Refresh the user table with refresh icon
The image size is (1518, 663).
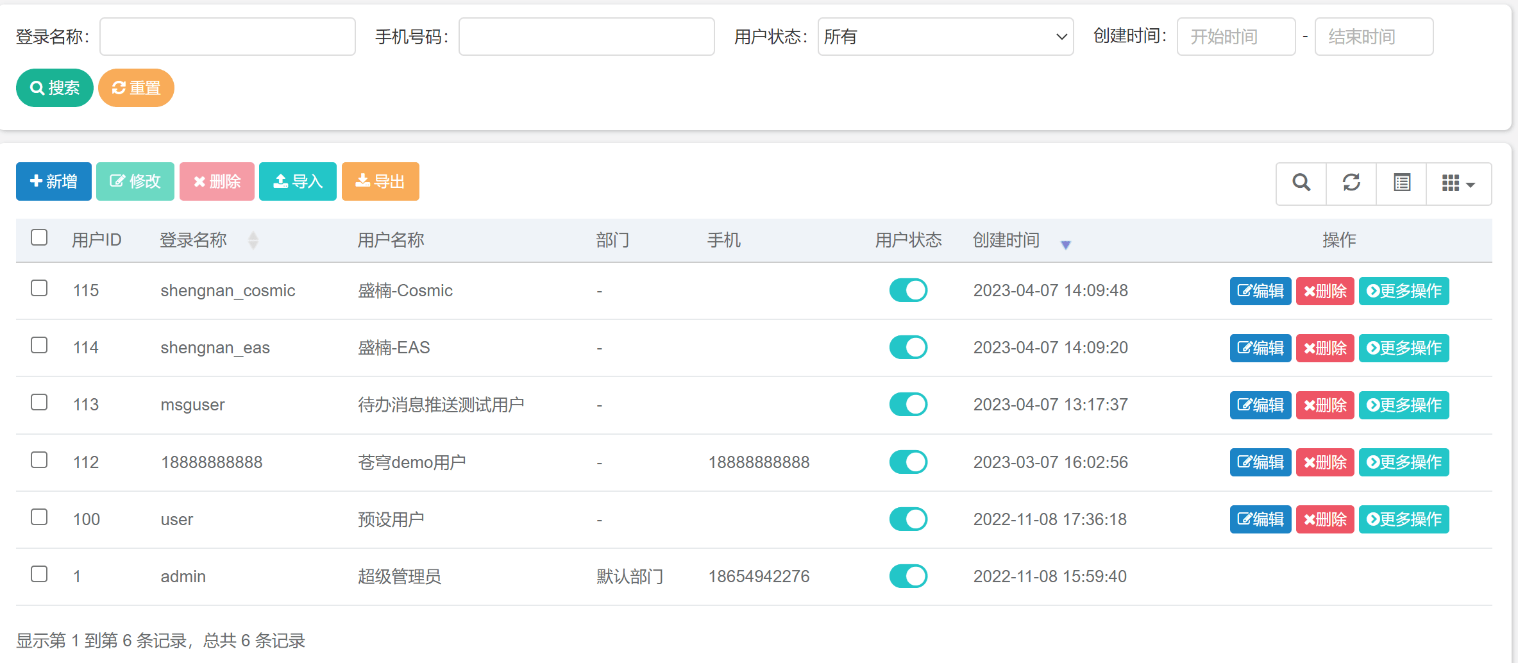pos(1351,183)
